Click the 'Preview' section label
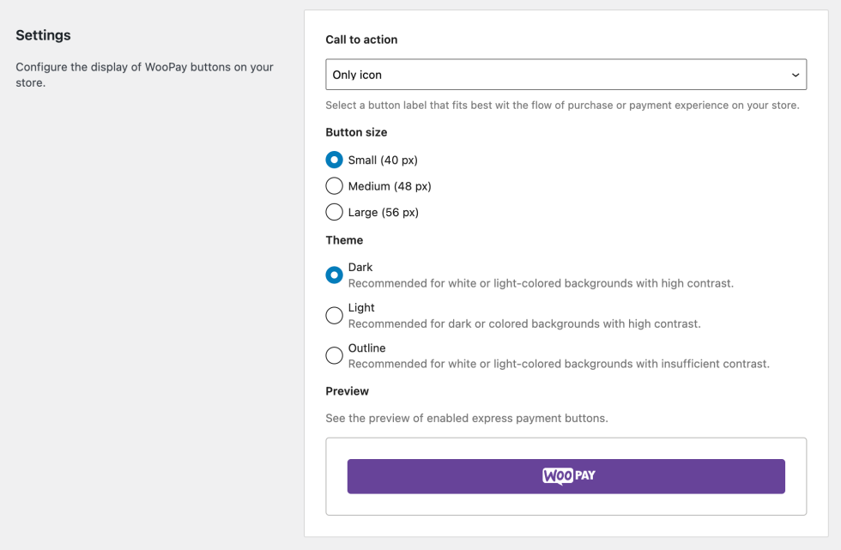Viewport: 841px width, 550px height. point(347,391)
